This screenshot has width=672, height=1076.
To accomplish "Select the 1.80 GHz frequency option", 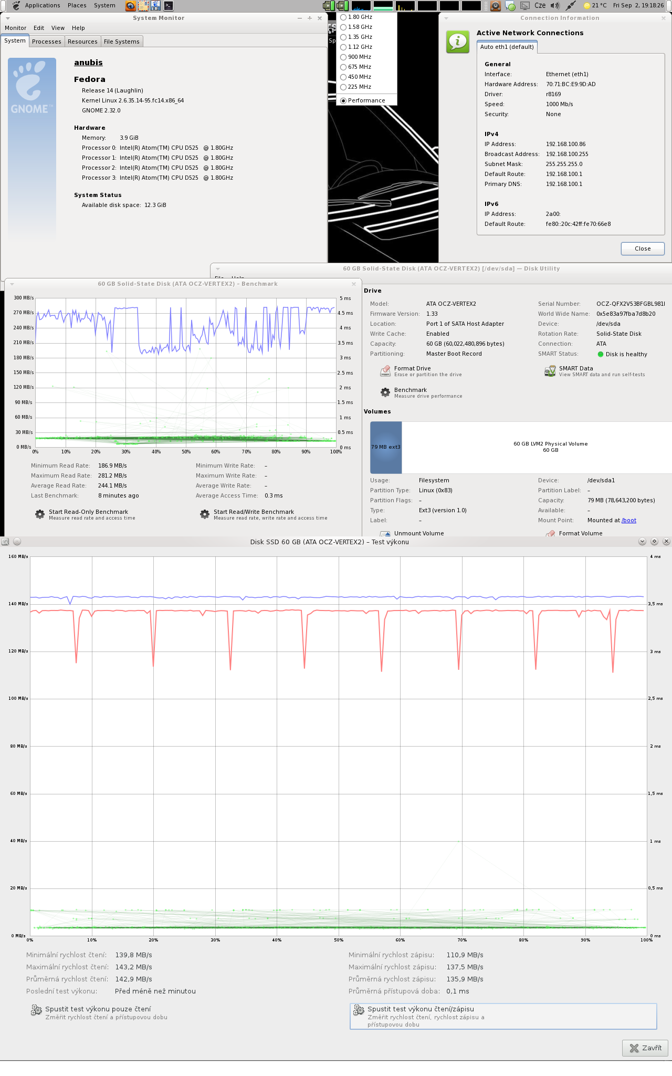I will [x=343, y=17].
